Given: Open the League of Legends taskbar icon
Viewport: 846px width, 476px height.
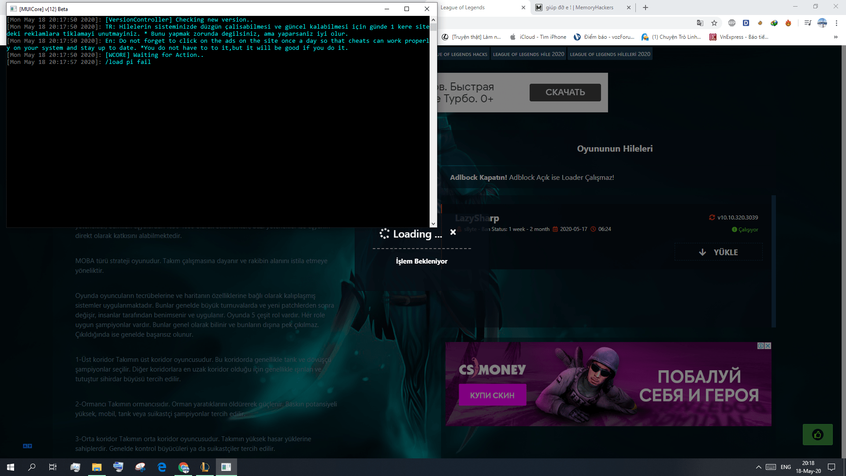Looking at the screenshot, I should (205, 467).
